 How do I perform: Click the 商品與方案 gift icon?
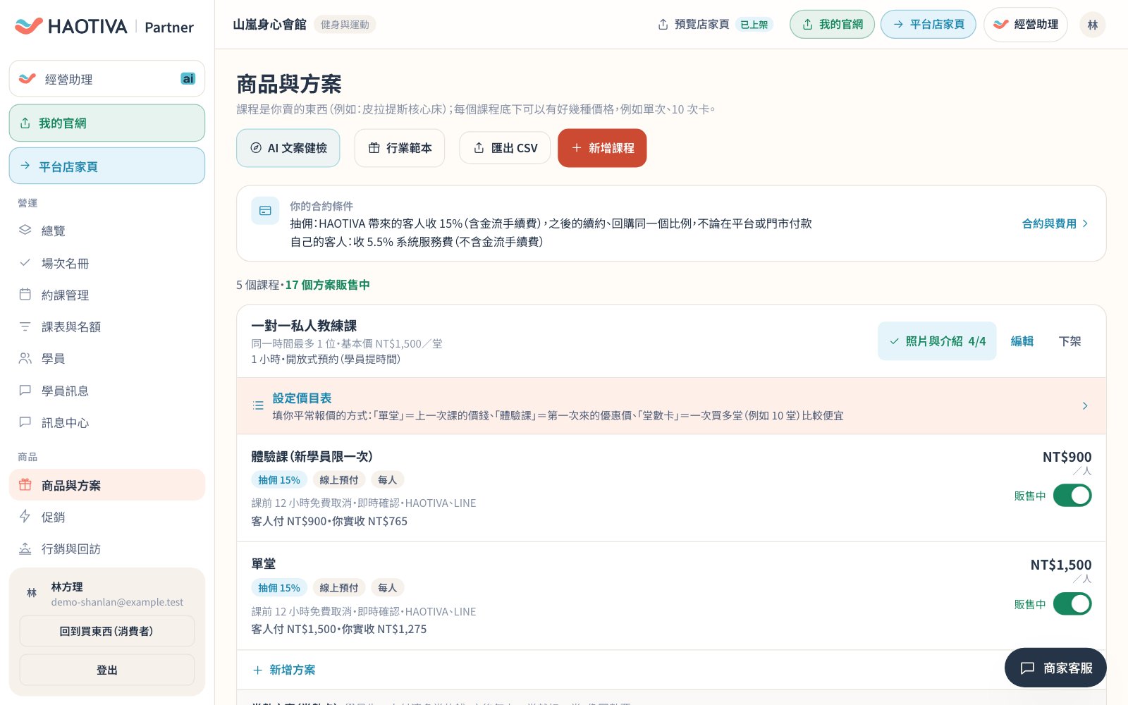pyautogui.click(x=25, y=485)
